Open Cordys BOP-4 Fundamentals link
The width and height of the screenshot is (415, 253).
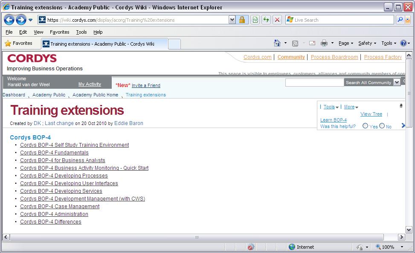click(x=54, y=153)
